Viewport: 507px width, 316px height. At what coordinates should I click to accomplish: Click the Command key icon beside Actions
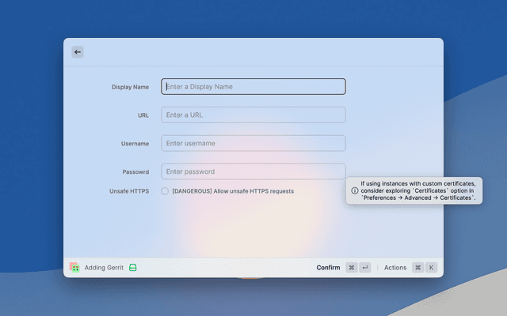tap(417, 268)
